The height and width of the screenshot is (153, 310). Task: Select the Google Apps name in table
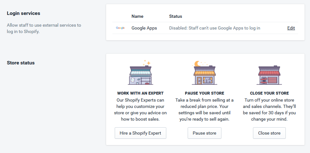[x=144, y=28]
